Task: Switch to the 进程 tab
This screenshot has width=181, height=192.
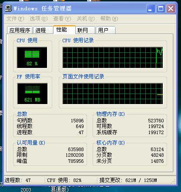Action: (43, 30)
